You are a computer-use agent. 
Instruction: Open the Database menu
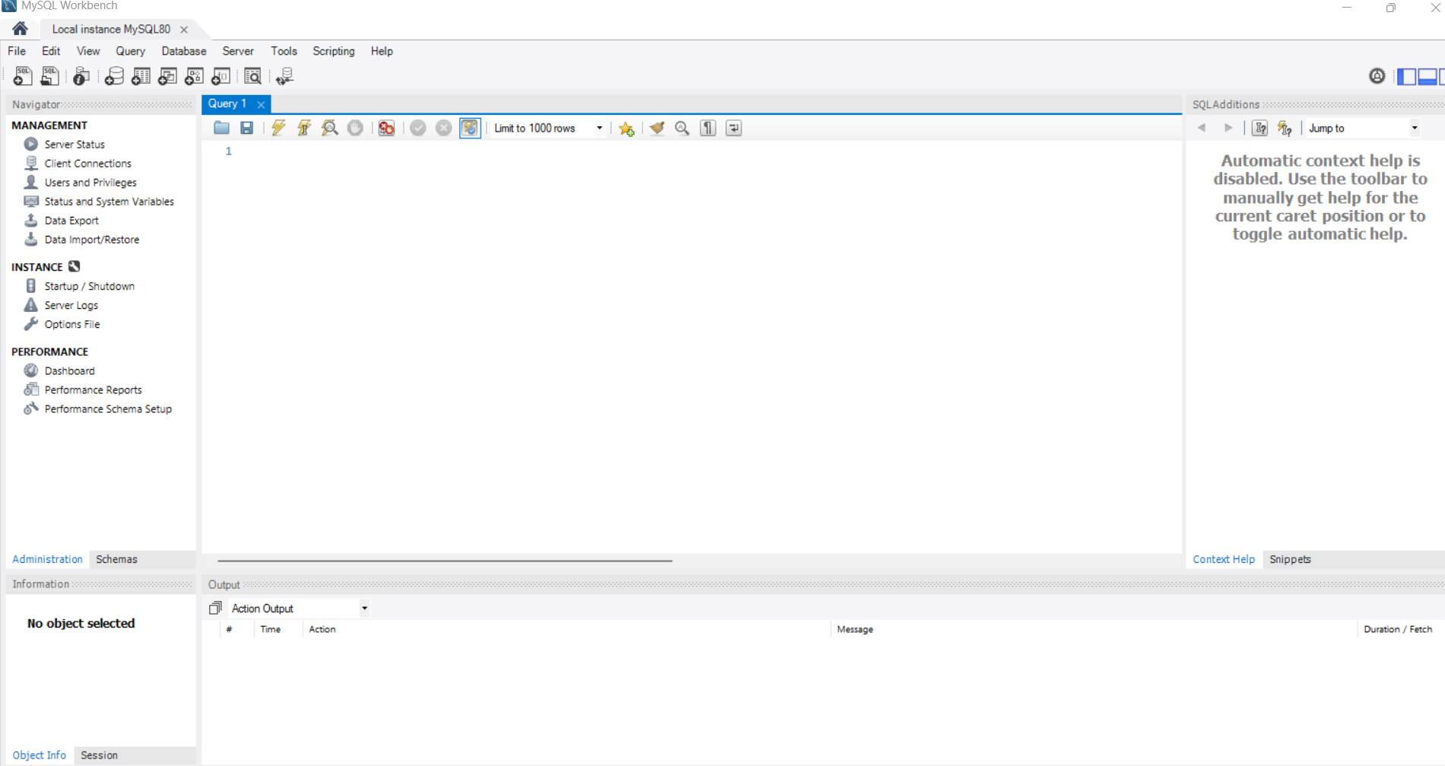click(x=184, y=51)
